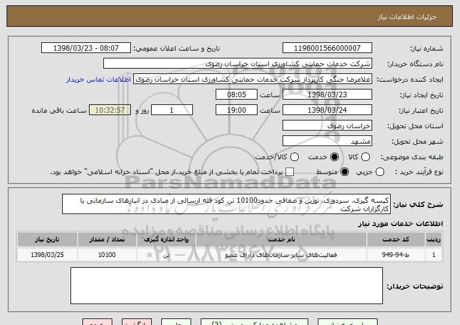Click the طبقه بندی موضوعی label
The width and height of the screenshot is (460, 325).
pos(412,157)
